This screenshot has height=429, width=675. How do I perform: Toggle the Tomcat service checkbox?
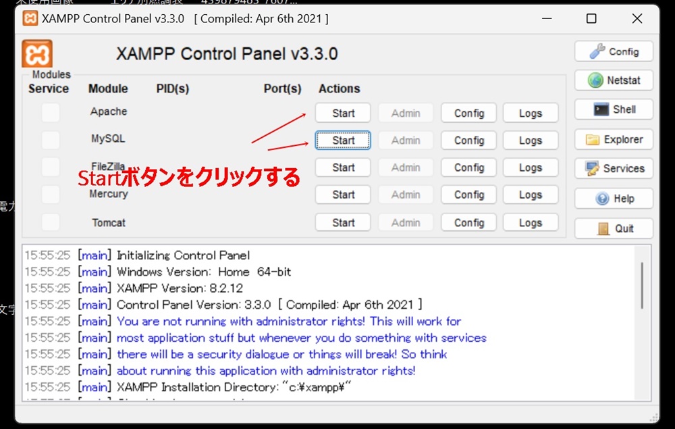[x=51, y=222]
